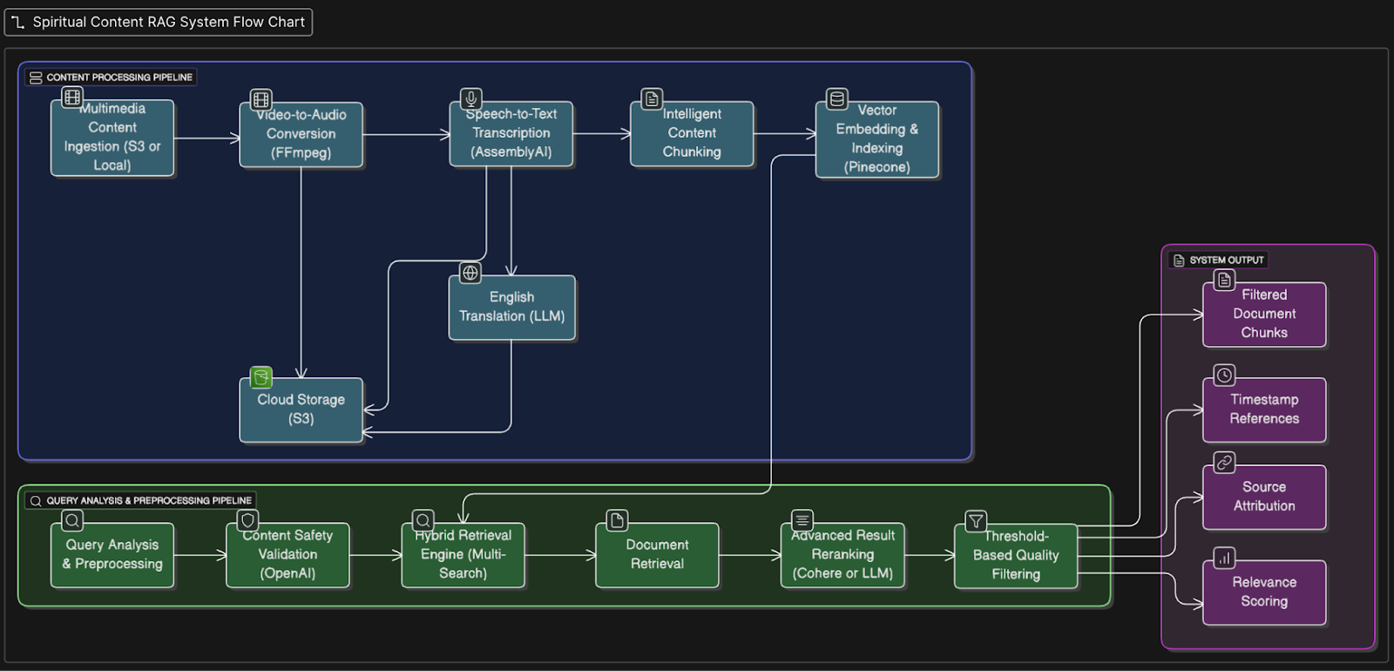This screenshot has height=671, width=1394.
Task: Click the file icon beside System Output label
Action: click(x=1179, y=261)
